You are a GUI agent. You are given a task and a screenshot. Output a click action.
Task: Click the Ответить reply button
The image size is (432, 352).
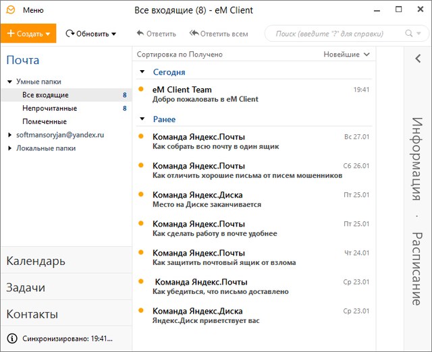tap(156, 34)
